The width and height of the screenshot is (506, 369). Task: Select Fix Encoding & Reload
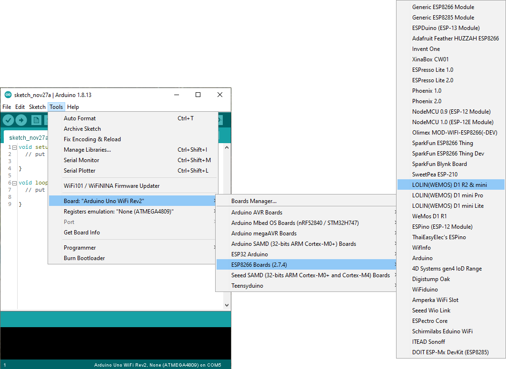point(133,139)
